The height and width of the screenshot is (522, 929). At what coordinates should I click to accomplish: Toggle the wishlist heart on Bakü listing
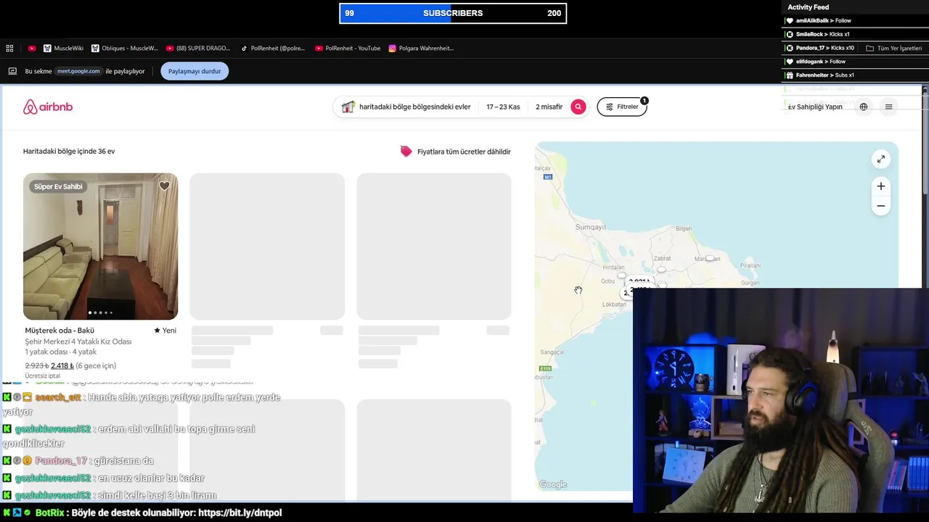tap(164, 186)
